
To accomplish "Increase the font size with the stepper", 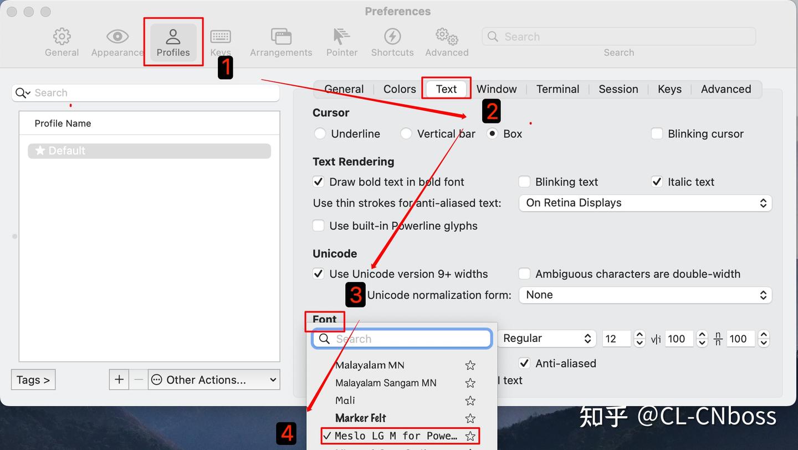I will [640, 335].
